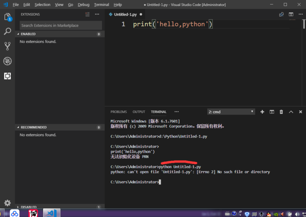Open the Selection menu
Image resolution: width=306 pixels, height=217 pixels.
pyautogui.click(x=42, y=5)
